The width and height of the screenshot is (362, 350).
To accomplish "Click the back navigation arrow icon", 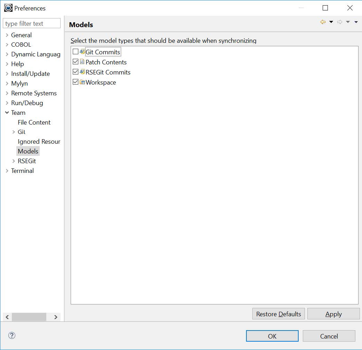I will [323, 22].
